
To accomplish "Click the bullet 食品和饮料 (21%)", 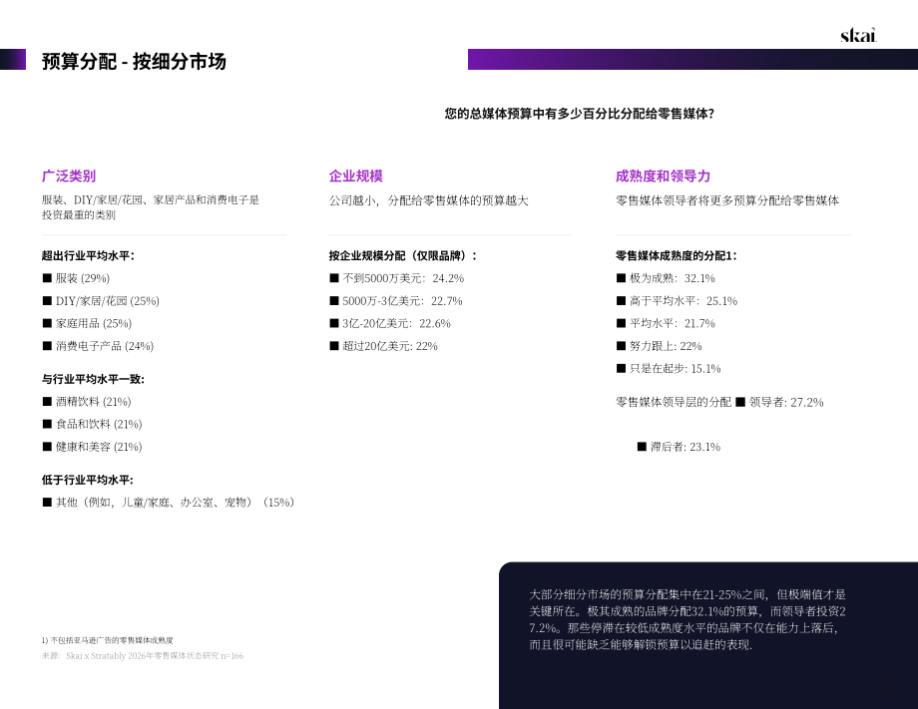I will (x=93, y=424).
